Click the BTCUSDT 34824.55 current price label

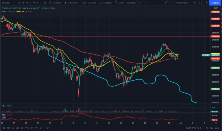tap(211, 55)
